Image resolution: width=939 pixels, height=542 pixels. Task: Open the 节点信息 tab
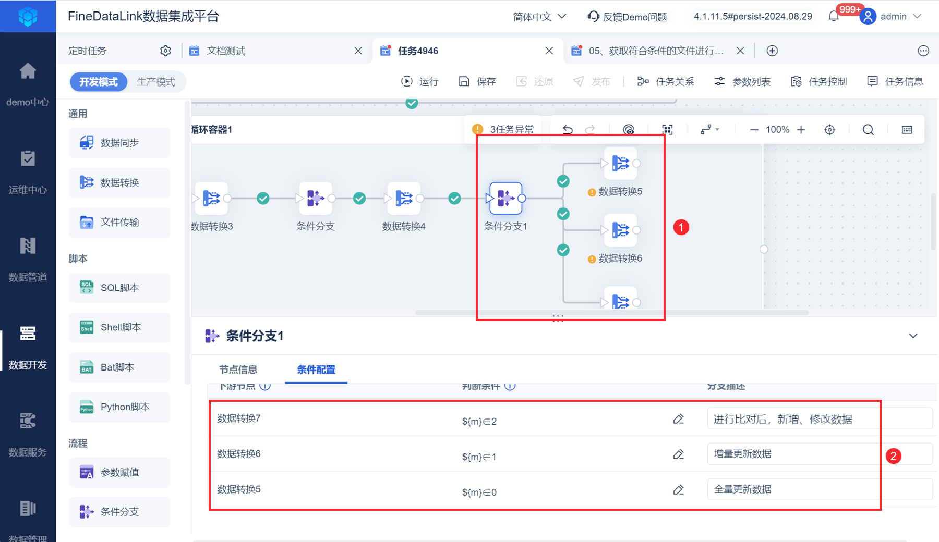pyautogui.click(x=238, y=369)
